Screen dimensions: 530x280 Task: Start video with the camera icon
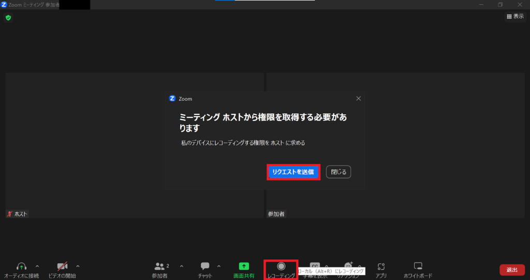[62, 267]
